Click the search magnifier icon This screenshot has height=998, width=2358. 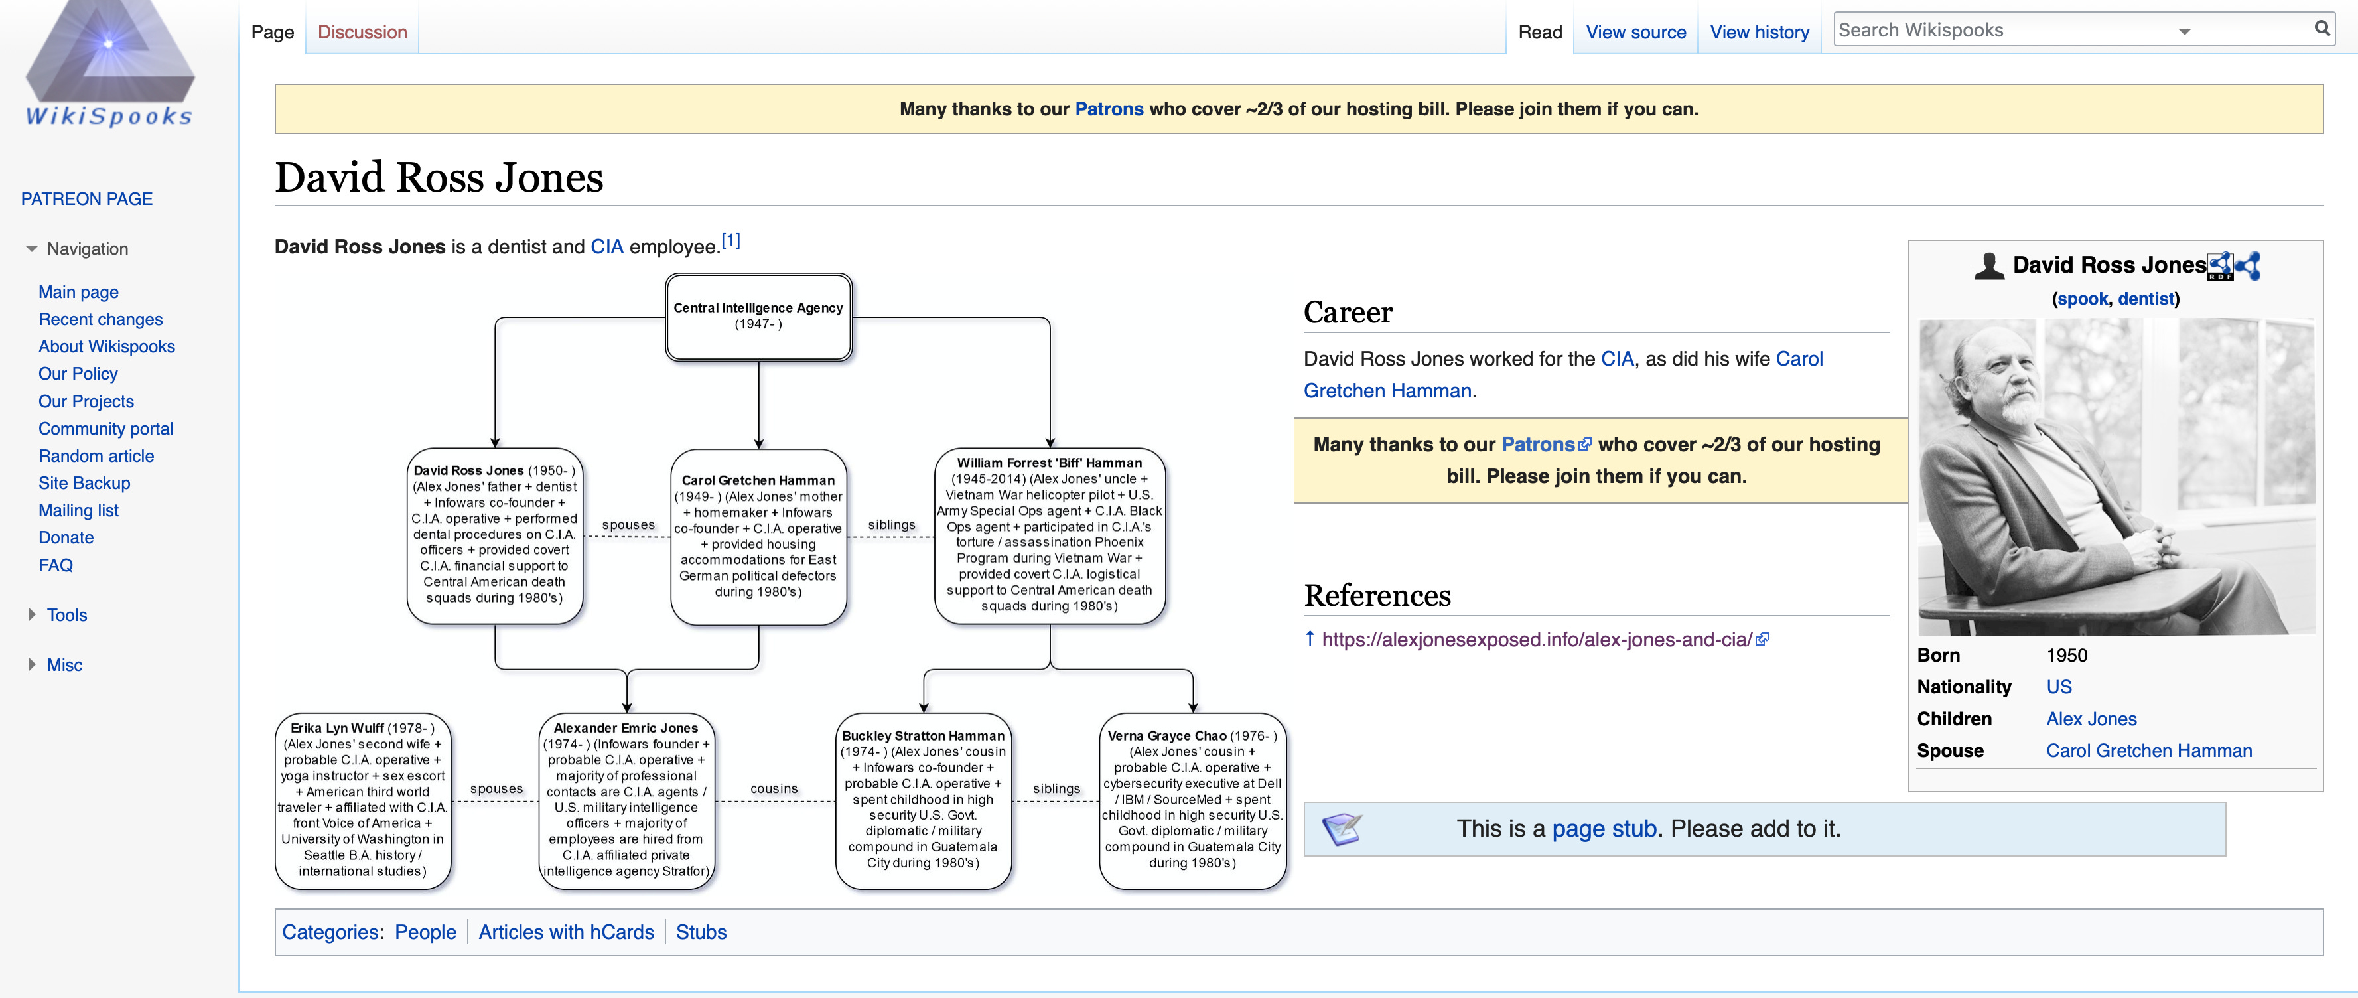(x=2322, y=29)
